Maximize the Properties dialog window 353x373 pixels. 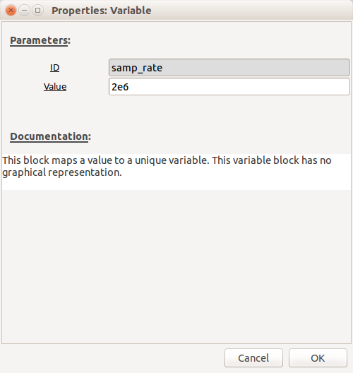click(x=37, y=11)
